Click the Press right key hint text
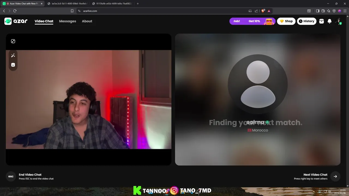Screen dimensions: 349x196 (x=311, y=179)
